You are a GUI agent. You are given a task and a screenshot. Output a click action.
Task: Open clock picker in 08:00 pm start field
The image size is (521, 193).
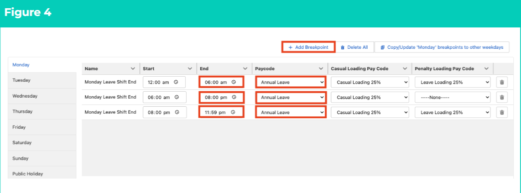coord(177,112)
